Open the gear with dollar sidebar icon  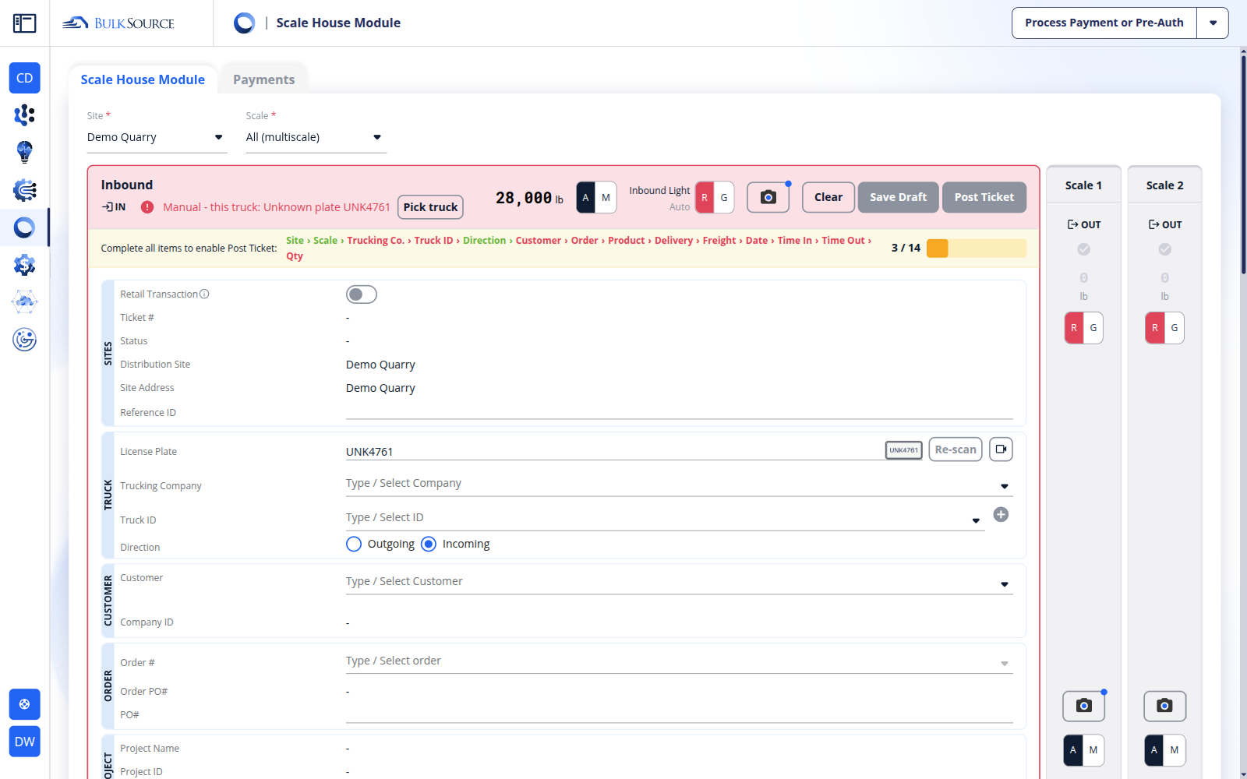pyautogui.click(x=25, y=265)
